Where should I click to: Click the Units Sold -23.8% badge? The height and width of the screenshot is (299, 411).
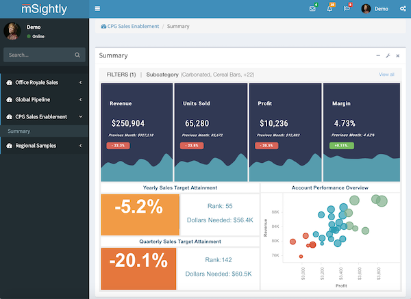coord(192,145)
